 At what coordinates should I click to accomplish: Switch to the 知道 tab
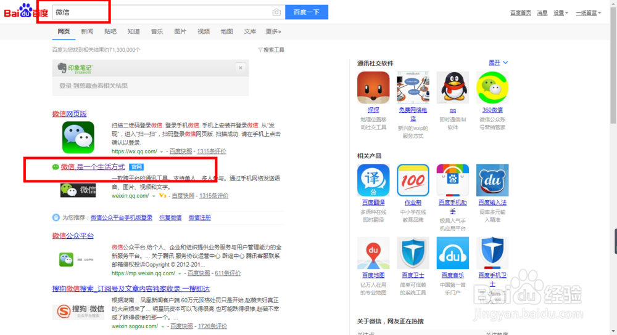[133, 31]
